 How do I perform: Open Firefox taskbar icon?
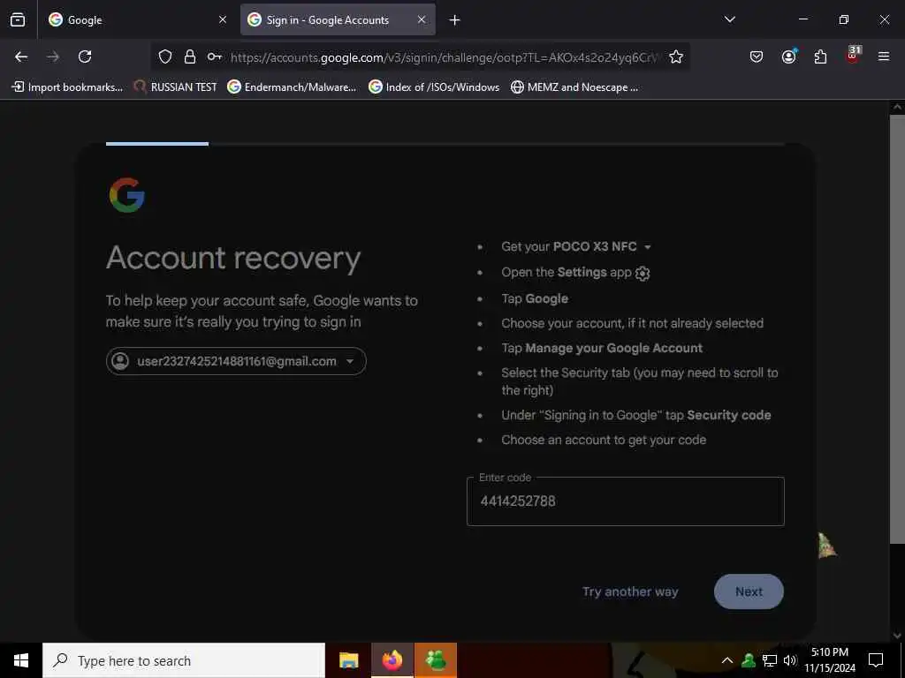click(x=392, y=660)
